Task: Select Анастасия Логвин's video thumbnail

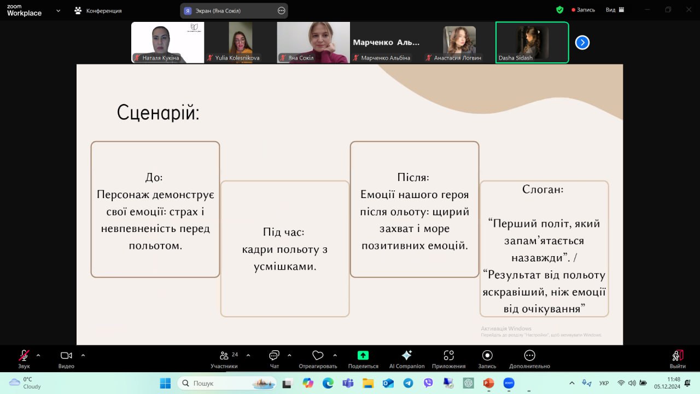Action: [459, 42]
